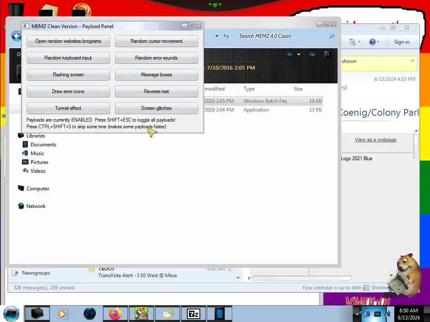Screen dimensions: 430x322
Task: Open the toolbar options dropdown in mail window
Action: coord(359,42)
